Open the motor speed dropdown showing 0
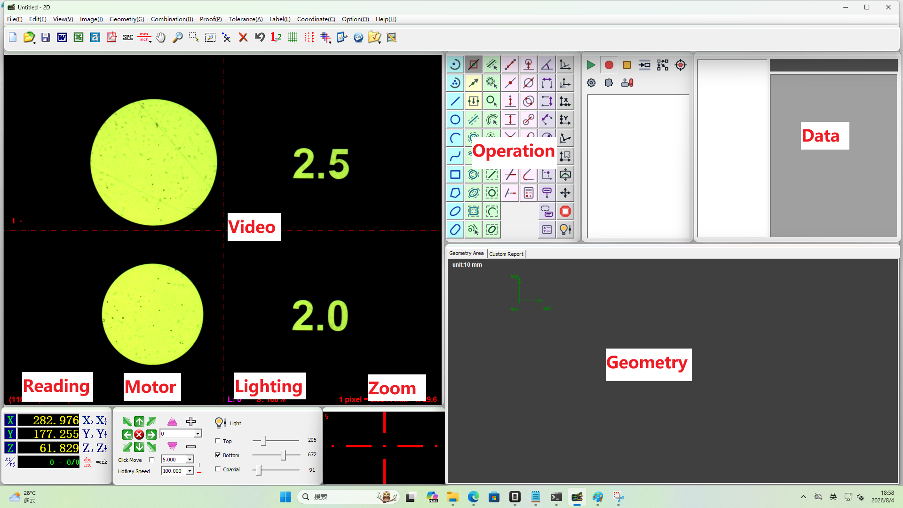The height and width of the screenshot is (508, 903). click(x=198, y=434)
